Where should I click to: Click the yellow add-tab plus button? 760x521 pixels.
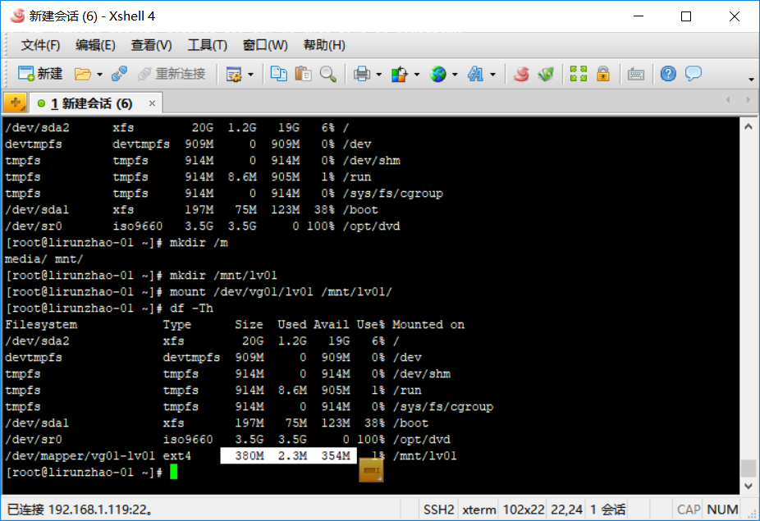pyautogui.click(x=15, y=103)
